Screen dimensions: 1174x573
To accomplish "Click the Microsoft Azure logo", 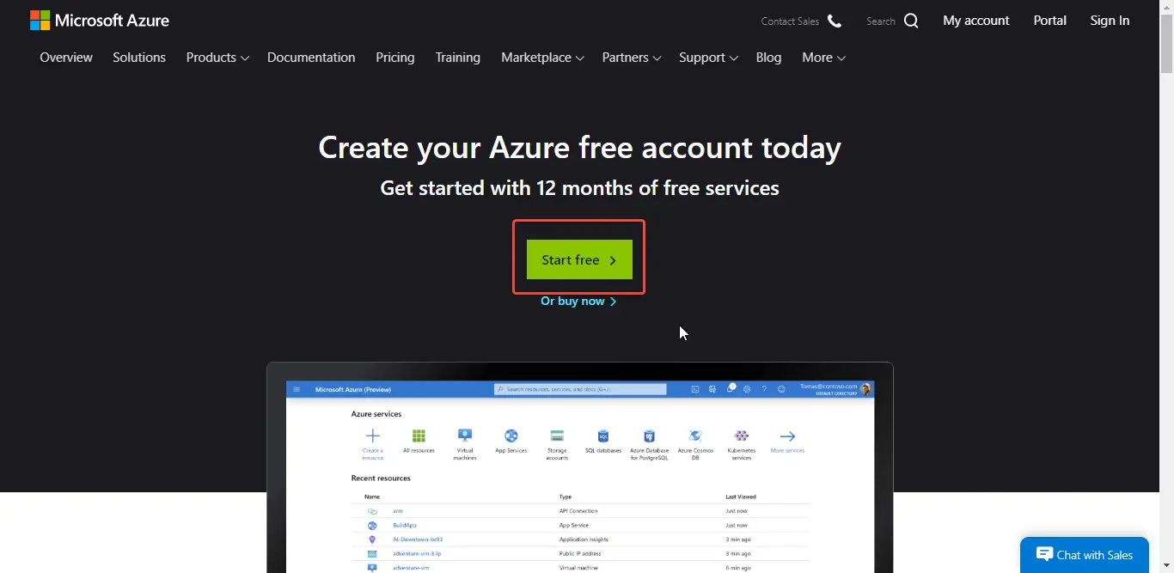I will pyautogui.click(x=100, y=21).
